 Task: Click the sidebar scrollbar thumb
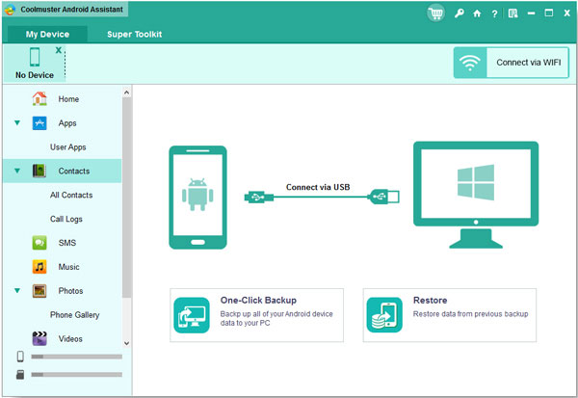click(126, 198)
